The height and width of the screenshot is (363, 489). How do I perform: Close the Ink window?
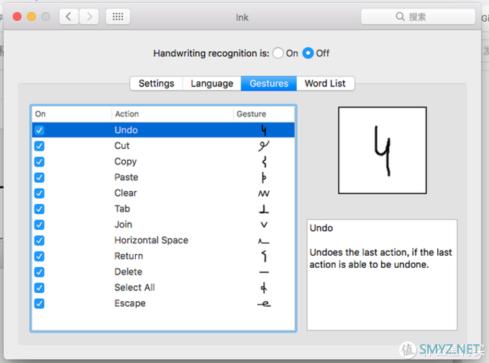[x=17, y=17]
